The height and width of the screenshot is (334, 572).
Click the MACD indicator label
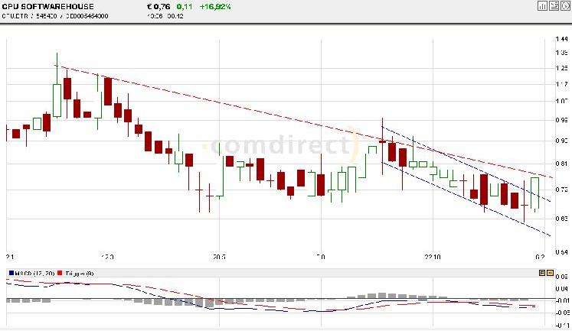34,273
